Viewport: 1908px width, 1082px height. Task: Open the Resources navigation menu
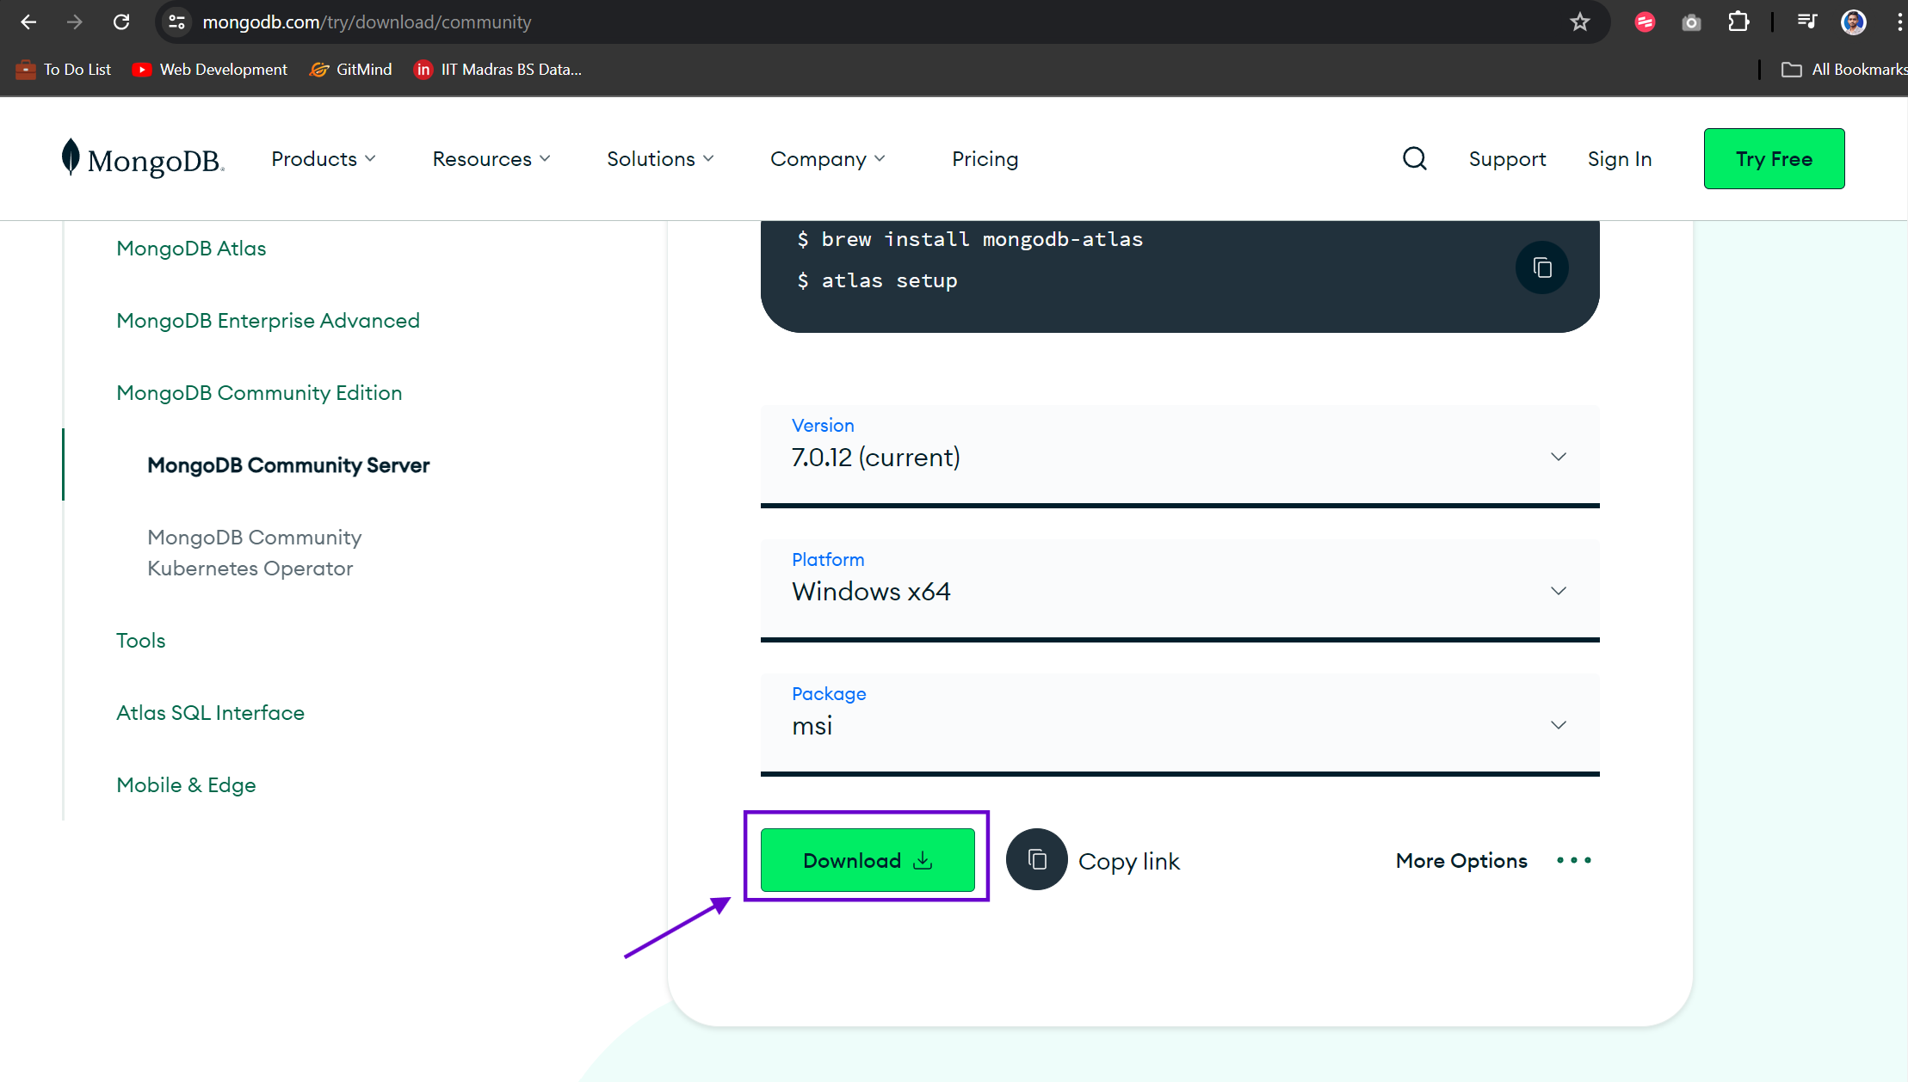click(x=490, y=158)
